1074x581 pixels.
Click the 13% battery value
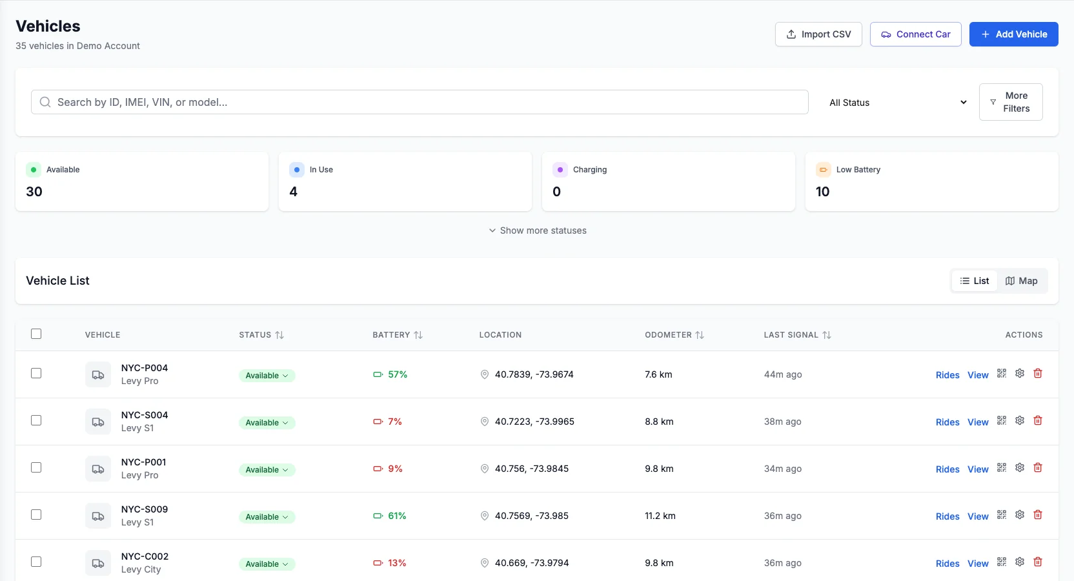point(397,563)
